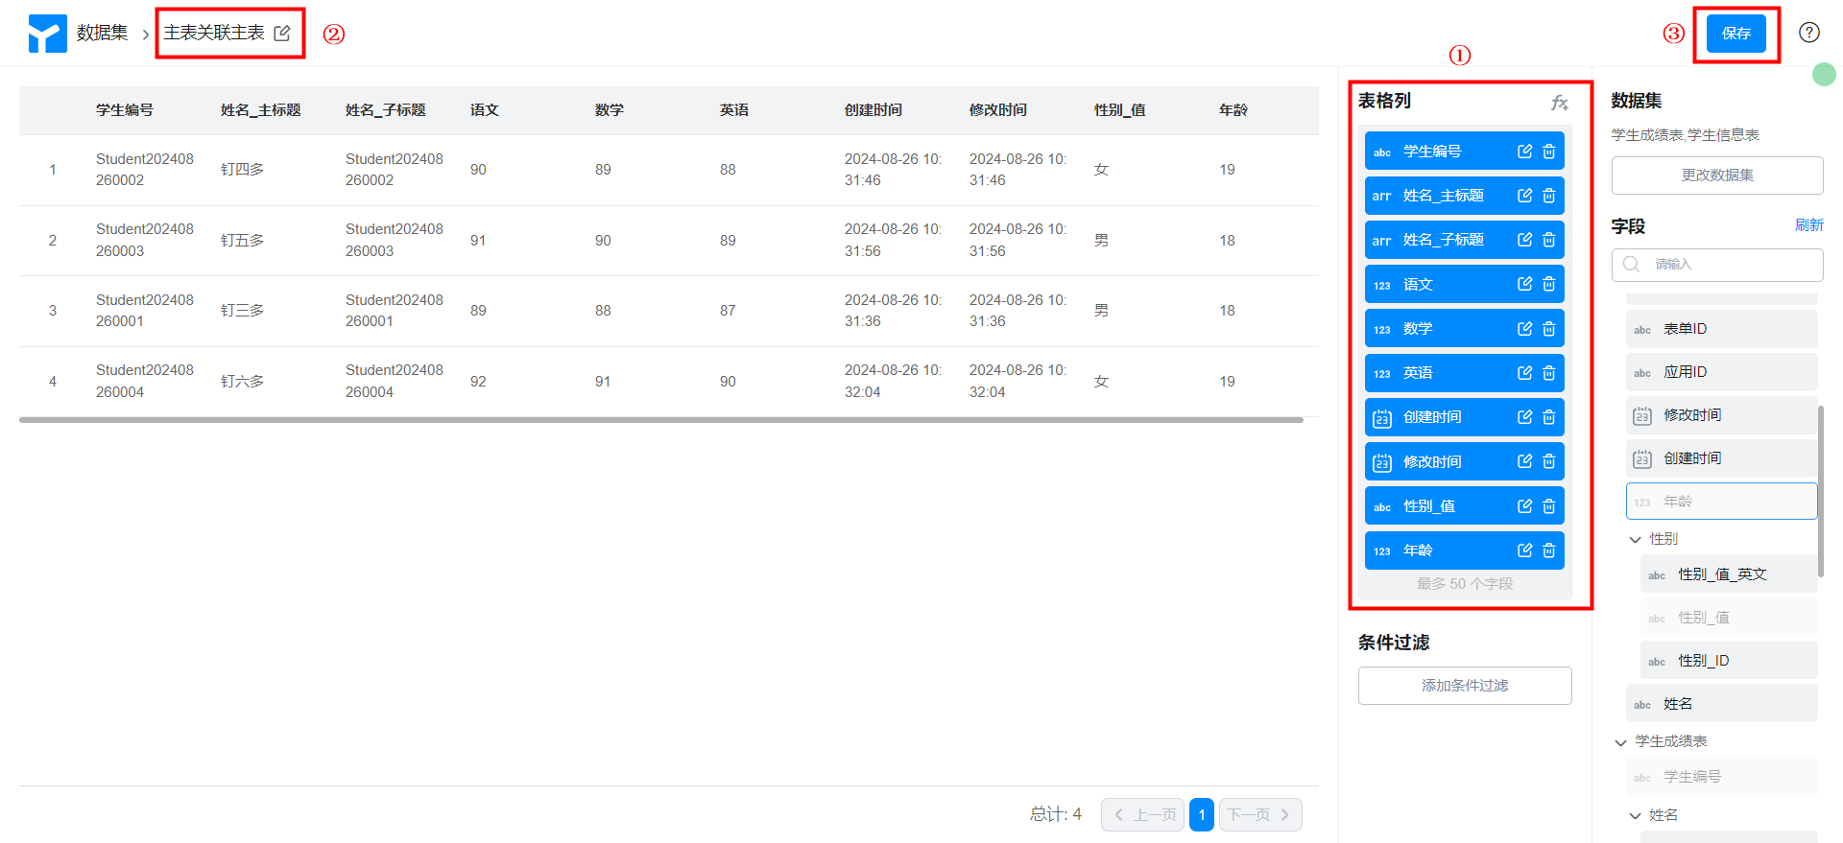Go to 数据集 breadcrumb
This screenshot has width=1843, height=843.
(x=102, y=34)
